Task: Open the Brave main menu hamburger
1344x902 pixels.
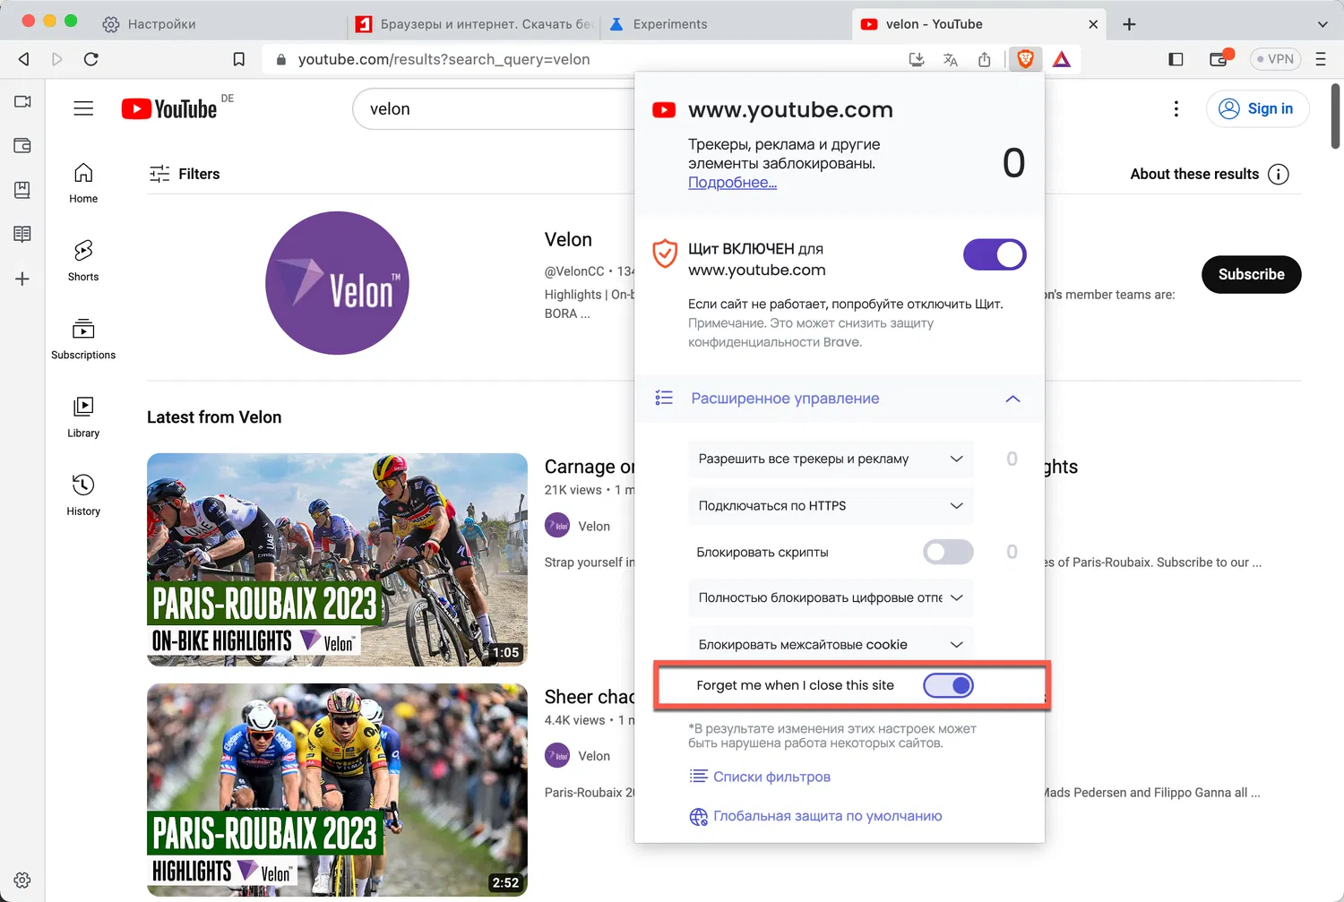Action: (x=1321, y=59)
